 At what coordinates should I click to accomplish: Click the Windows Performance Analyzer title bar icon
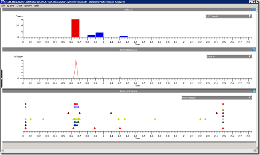2,2
